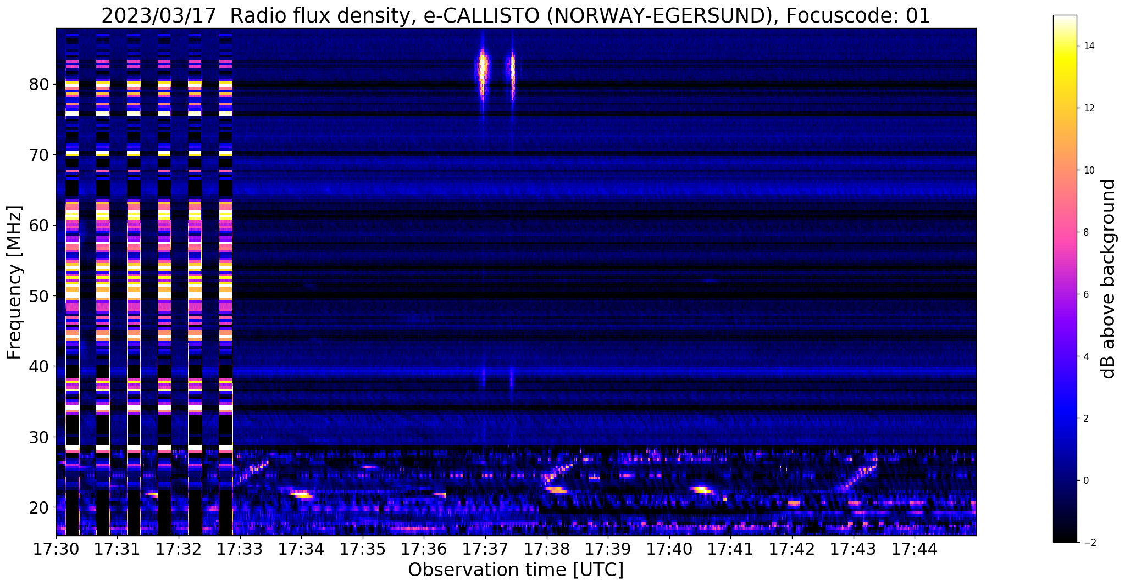Click the 17:44 time tick label
This screenshot has height=586, width=1125.
click(915, 549)
